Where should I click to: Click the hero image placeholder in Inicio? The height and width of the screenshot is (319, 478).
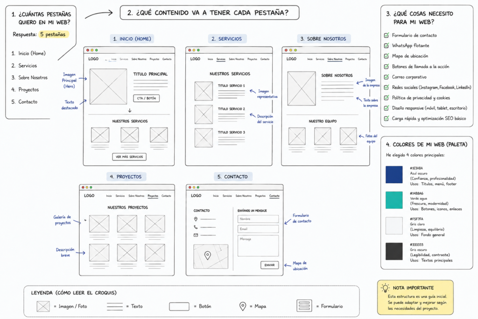tap(108, 86)
